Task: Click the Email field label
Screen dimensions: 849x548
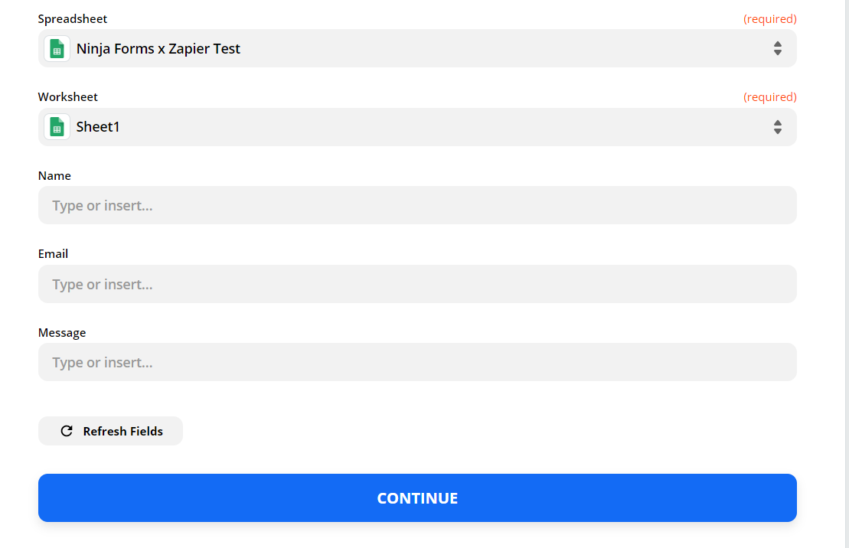Action: coord(54,254)
